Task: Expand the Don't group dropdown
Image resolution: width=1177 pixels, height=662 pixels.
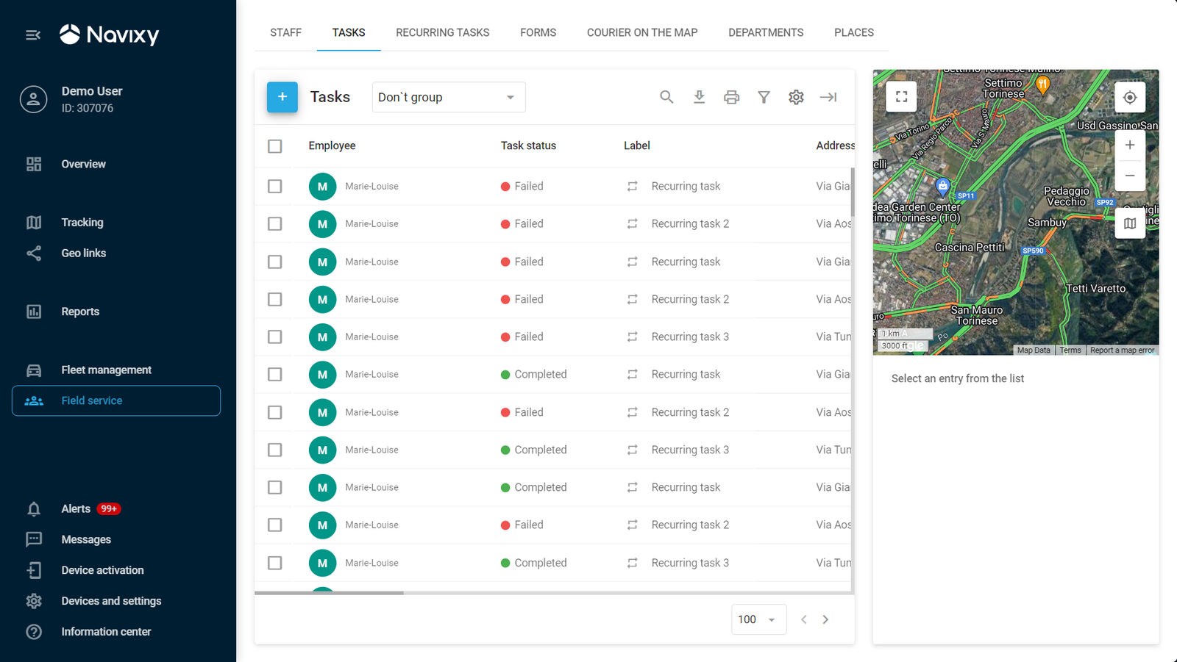Action: [448, 97]
